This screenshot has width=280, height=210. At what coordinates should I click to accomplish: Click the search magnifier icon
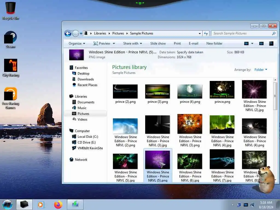274,33
